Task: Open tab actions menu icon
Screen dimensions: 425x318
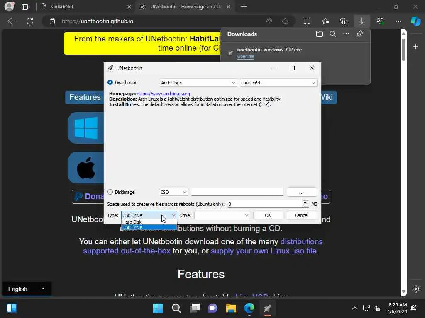Action: (24, 7)
